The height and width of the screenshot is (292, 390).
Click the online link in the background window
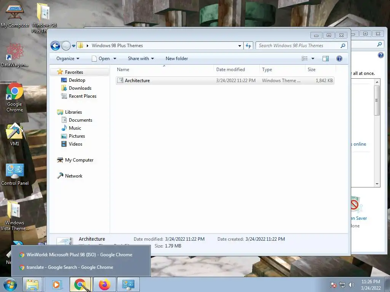[x=360, y=144]
